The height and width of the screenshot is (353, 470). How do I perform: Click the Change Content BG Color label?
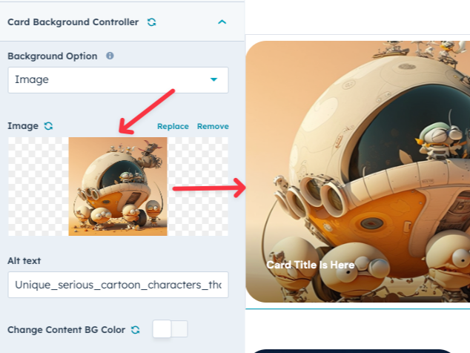[66, 330]
